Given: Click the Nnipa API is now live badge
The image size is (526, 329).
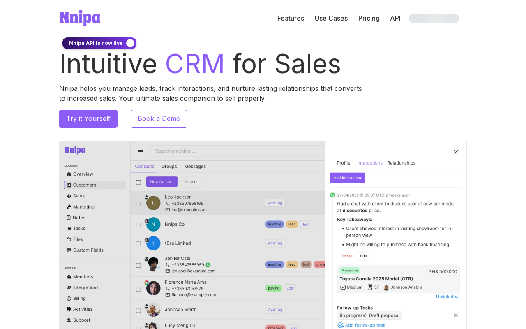Looking at the screenshot, I should click(x=99, y=43).
